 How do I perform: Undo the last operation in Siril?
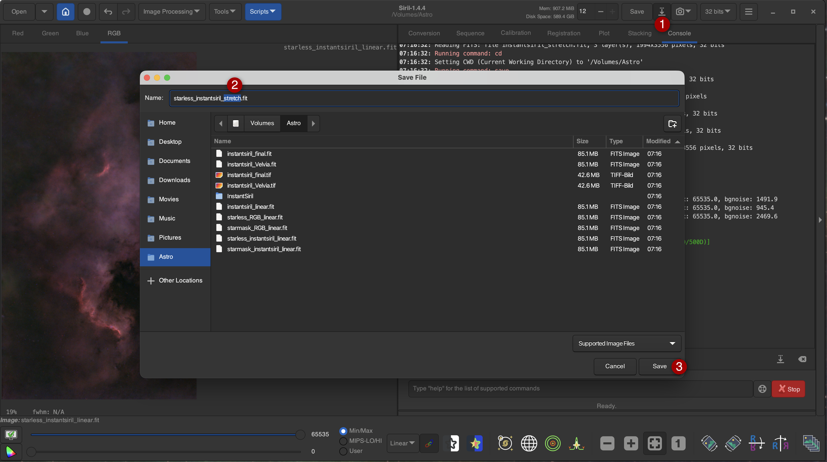point(108,12)
